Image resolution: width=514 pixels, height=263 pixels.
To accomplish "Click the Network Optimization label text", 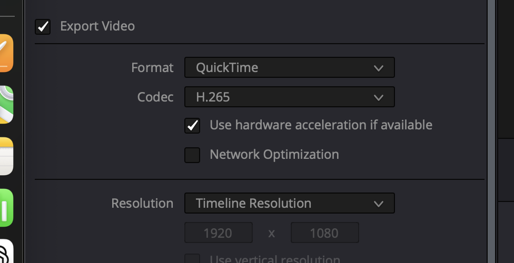I will 274,155.
